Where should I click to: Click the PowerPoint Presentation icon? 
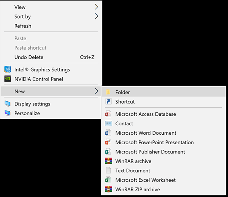(x=108, y=143)
